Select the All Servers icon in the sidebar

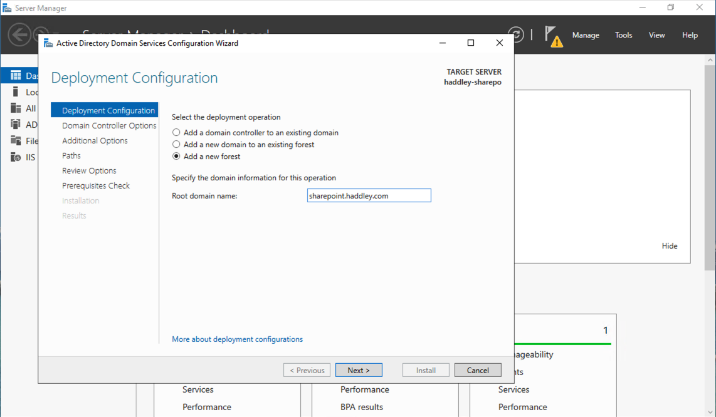[x=16, y=108]
